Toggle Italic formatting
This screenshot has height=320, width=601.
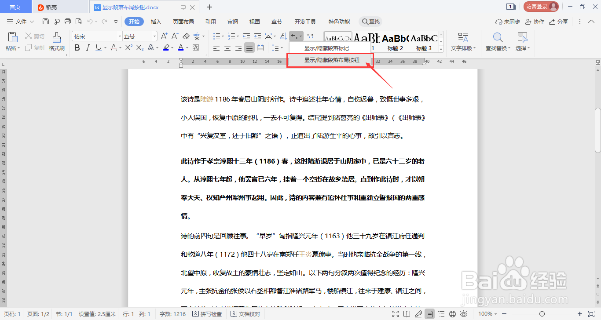pos(88,47)
